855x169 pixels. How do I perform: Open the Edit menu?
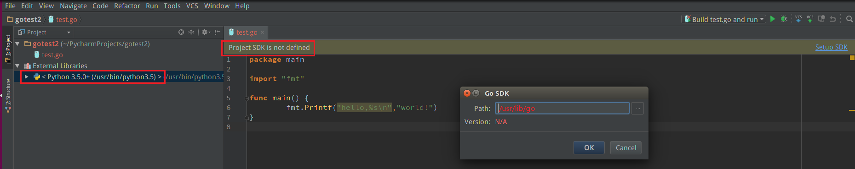pyautogui.click(x=27, y=6)
